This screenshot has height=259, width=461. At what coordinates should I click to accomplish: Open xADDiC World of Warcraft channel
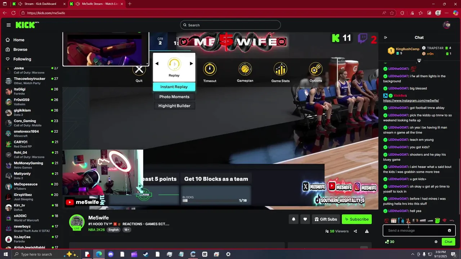tap(32, 218)
